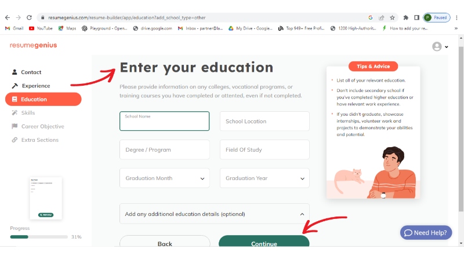Open the Graduation Year dropdown
Viewport: 464px width, 260px height.
click(x=264, y=178)
